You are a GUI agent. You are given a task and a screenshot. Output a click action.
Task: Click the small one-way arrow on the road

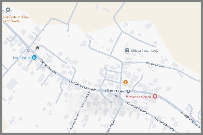116,96
